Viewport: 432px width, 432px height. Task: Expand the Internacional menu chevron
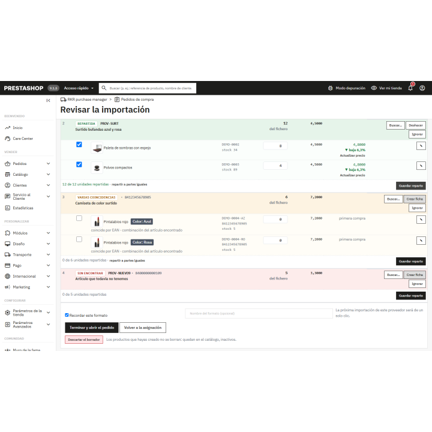coord(48,276)
